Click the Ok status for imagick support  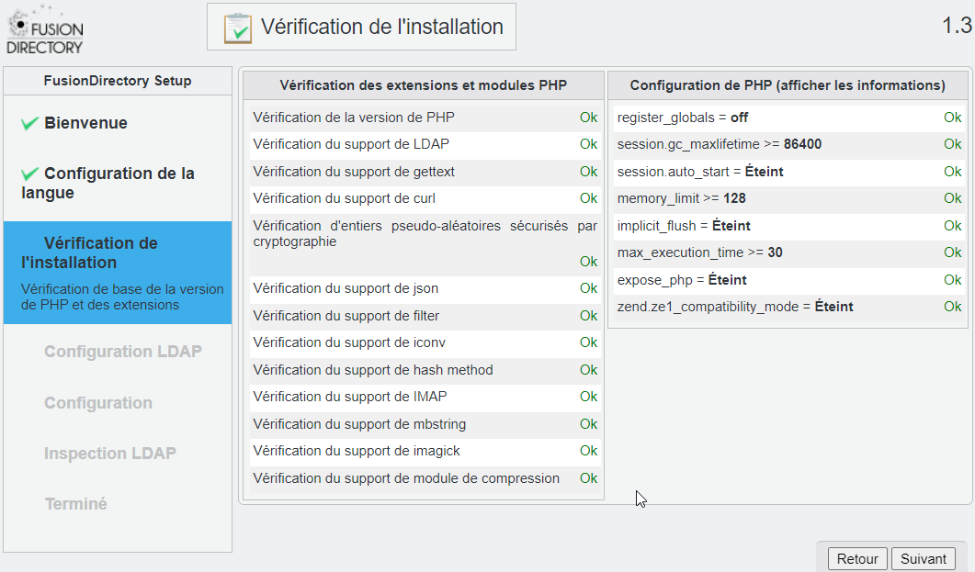click(588, 451)
